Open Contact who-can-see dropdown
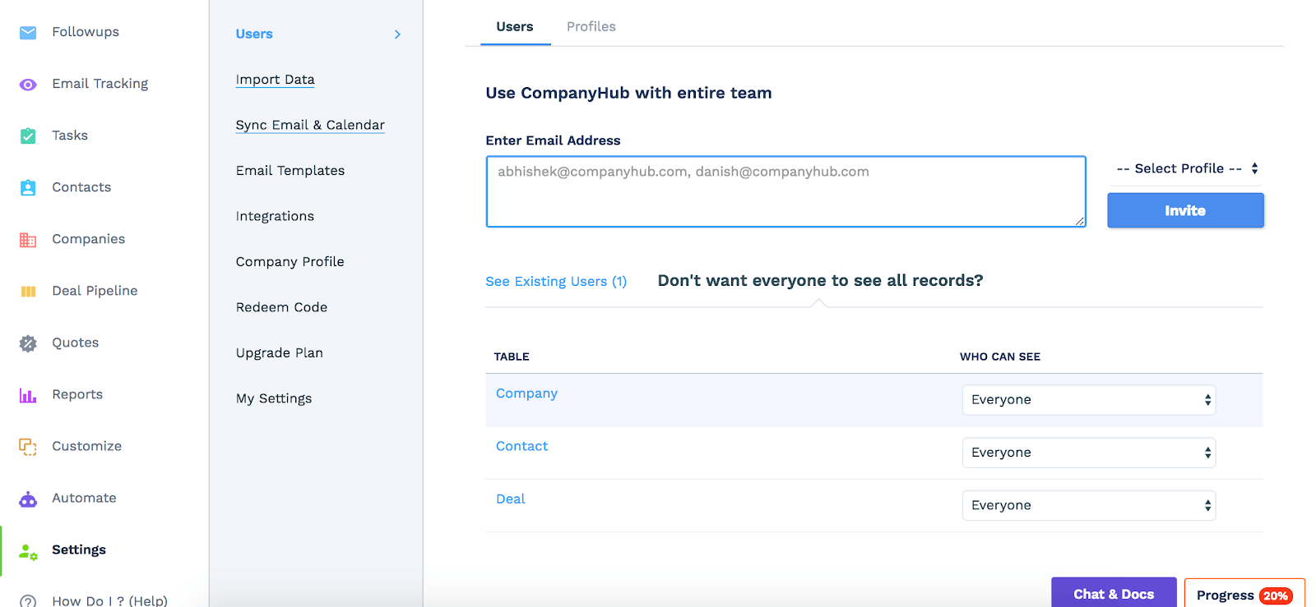This screenshot has height=607, width=1316. [1089, 453]
